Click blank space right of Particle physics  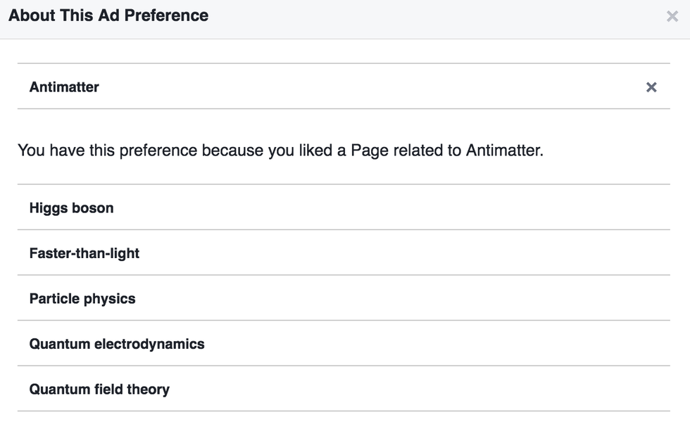pyautogui.click(x=422, y=299)
